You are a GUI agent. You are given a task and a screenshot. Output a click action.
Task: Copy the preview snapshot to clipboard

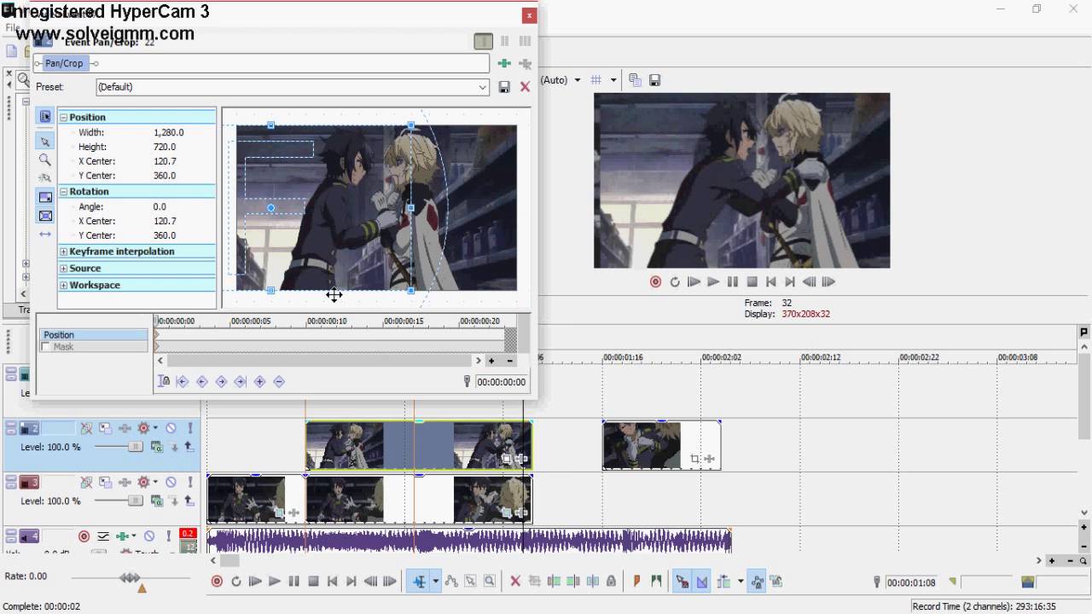pyautogui.click(x=635, y=80)
